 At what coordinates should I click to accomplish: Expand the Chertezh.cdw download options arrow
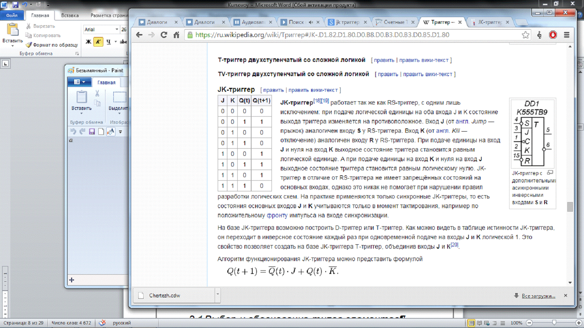coord(217,295)
